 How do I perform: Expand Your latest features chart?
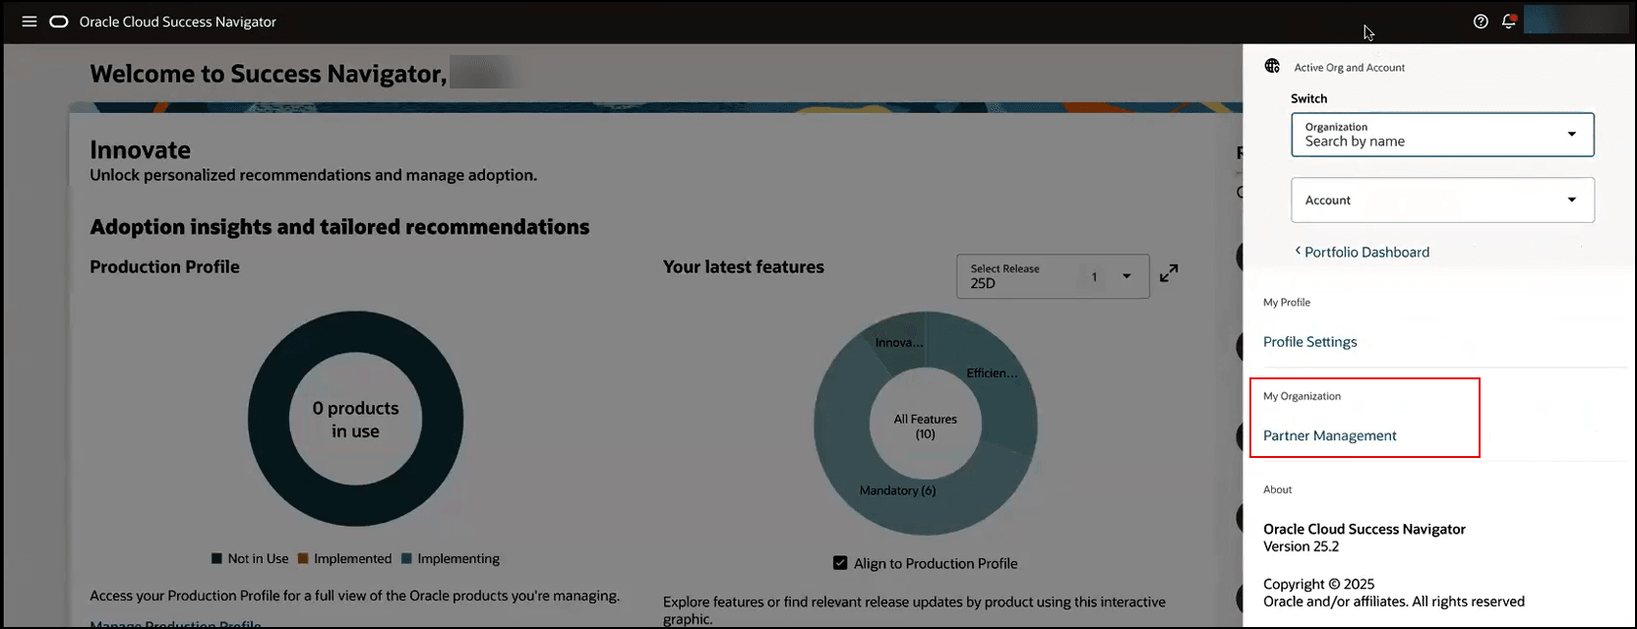(1169, 273)
